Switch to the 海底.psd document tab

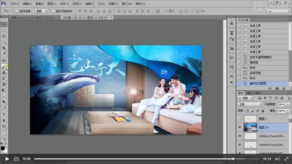[x=33, y=17]
